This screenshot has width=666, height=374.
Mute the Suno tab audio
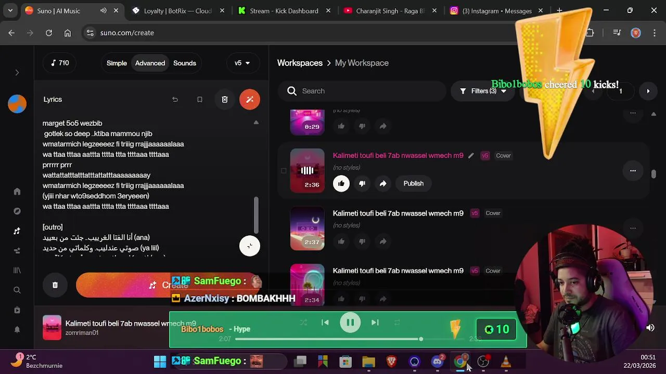(104, 10)
